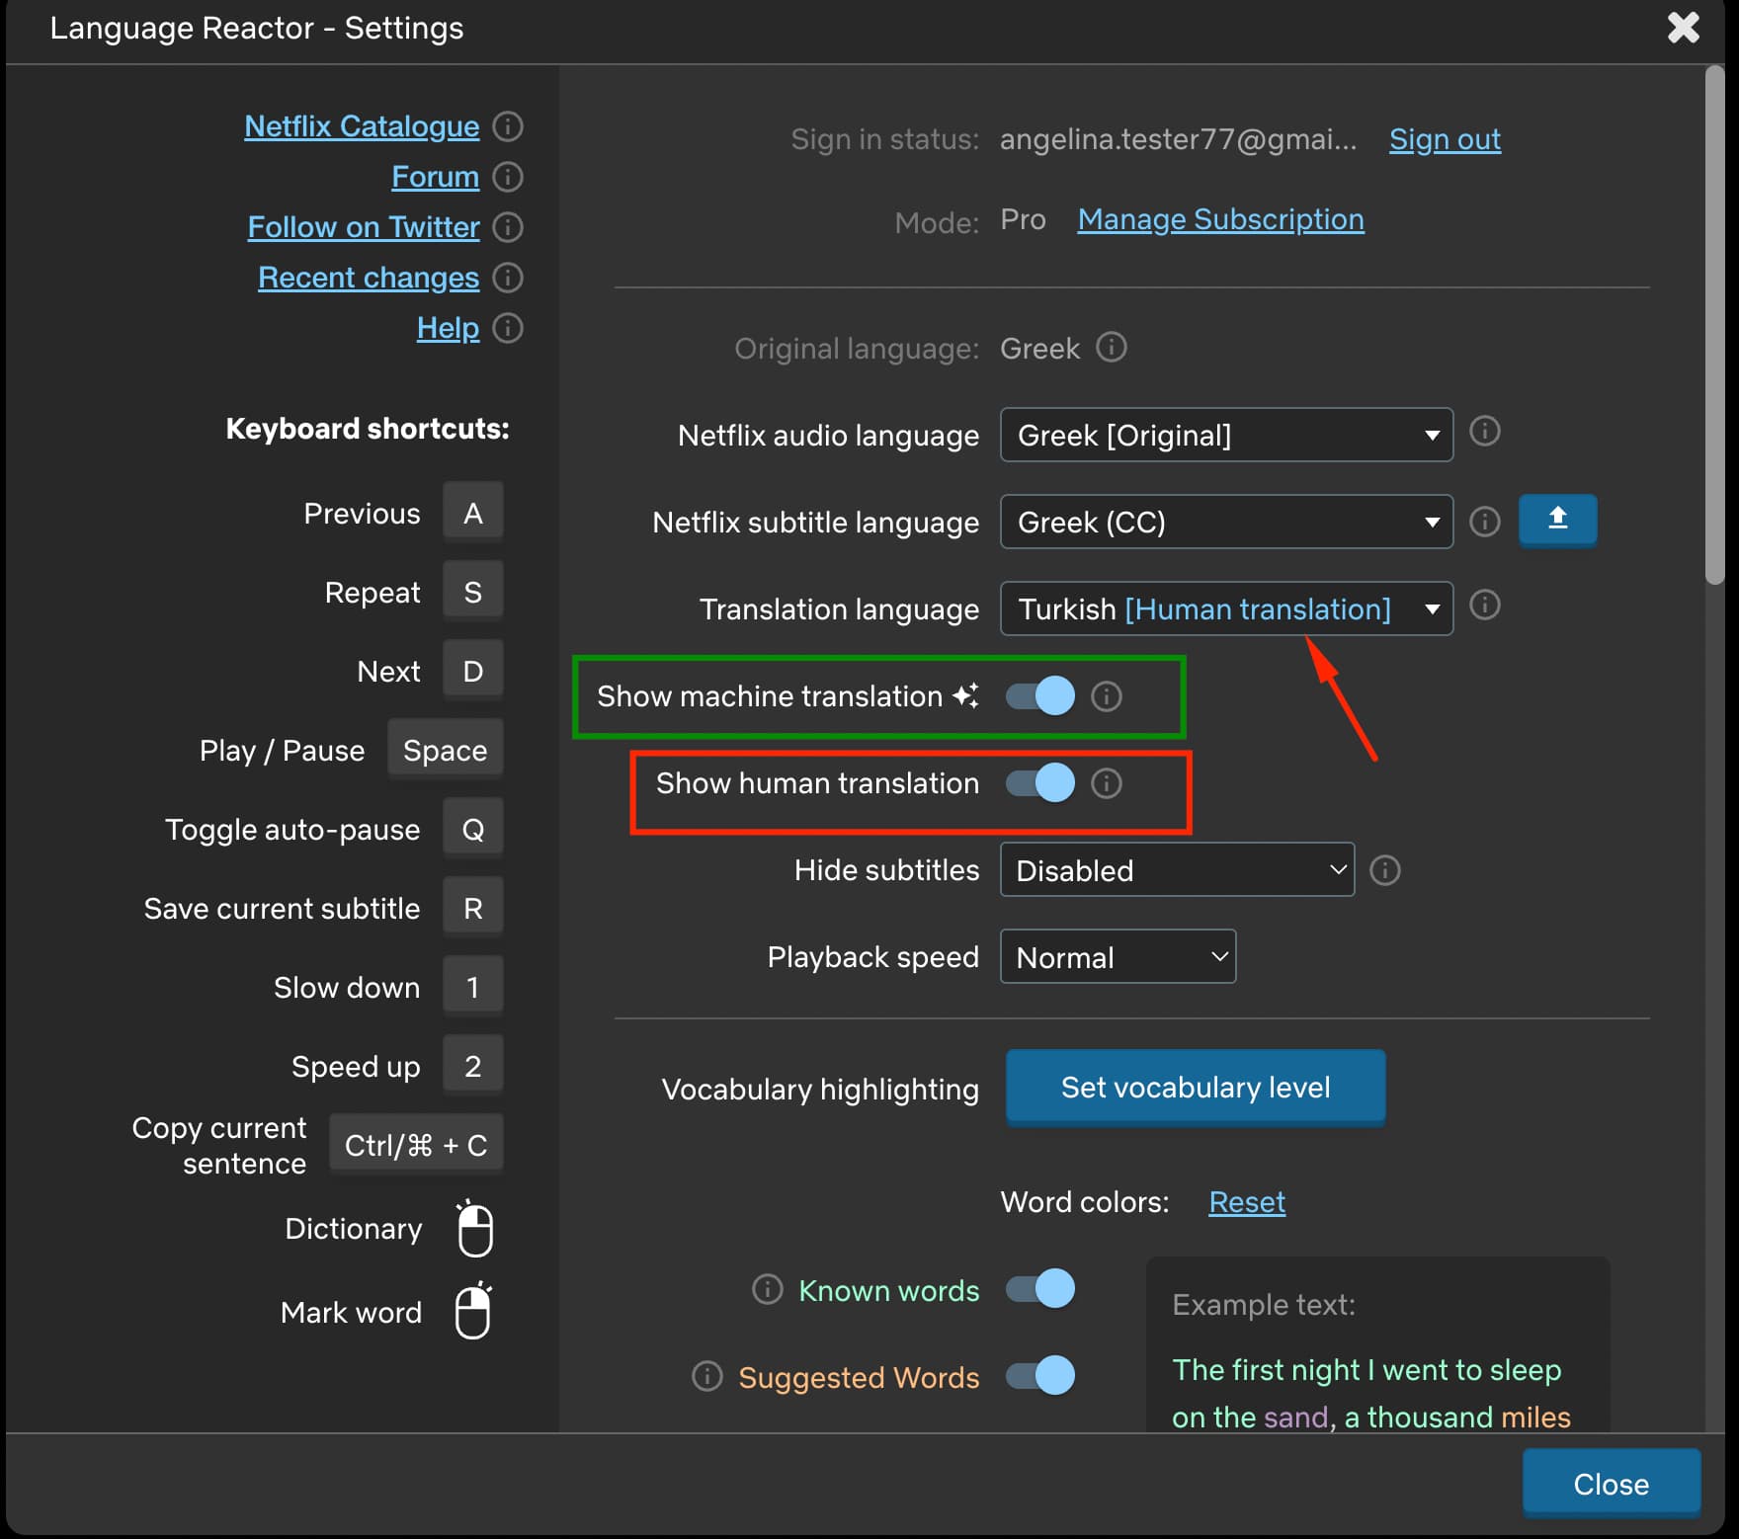Reset the word colors
Image resolution: width=1739 pixels, height=1539 pixels.
[x=1247, y=1202]
